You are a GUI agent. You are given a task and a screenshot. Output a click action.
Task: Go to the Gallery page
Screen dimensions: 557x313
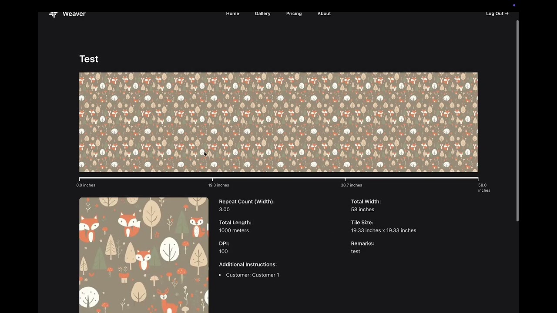pyautogui.click(x=262, y=13)
